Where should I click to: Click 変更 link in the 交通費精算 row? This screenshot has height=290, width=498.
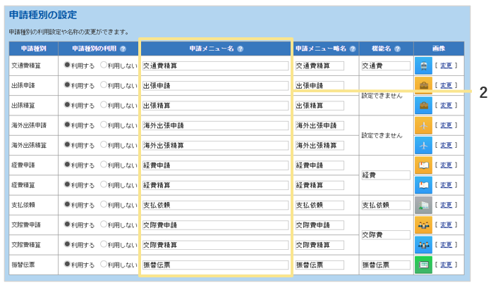pos(446,65)
